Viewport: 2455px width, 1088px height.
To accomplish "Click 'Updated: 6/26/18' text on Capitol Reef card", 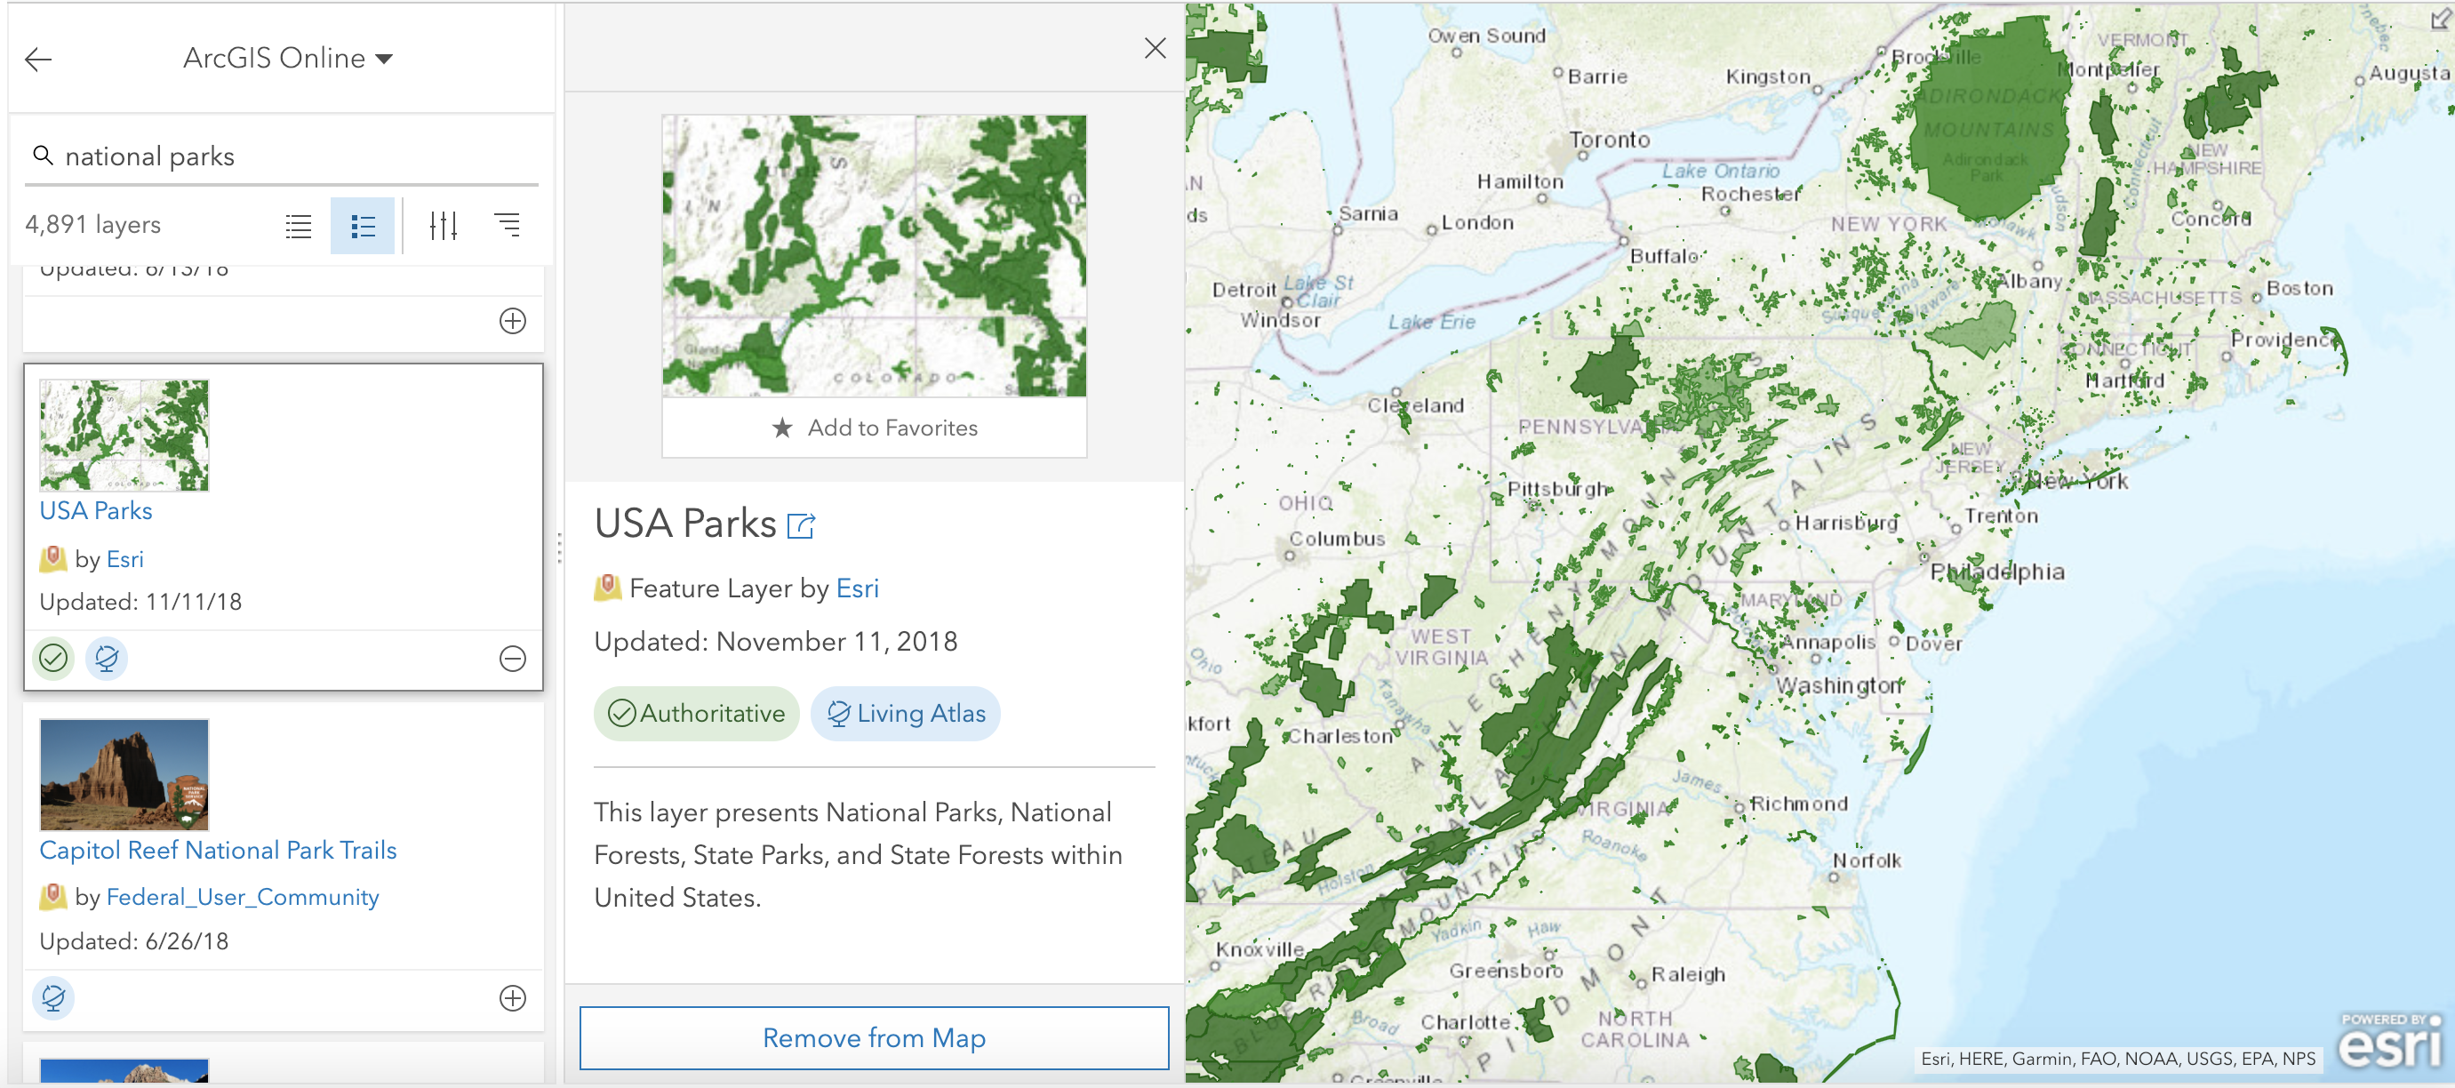I will (x=134, y=941).
